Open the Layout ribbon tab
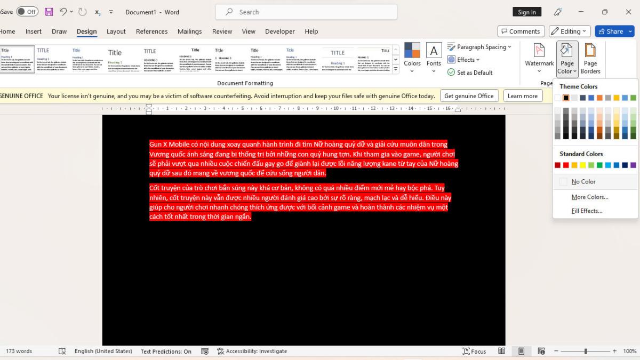The height and width of the screenshot is (360, 640). click(116, 31)
